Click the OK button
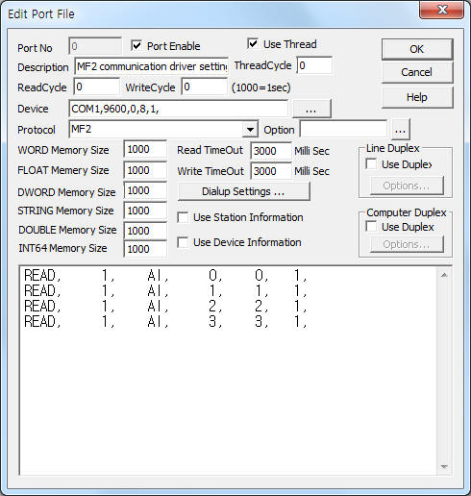Image resolution: width=471 pixels, height=496 pixels. (417, 49)
